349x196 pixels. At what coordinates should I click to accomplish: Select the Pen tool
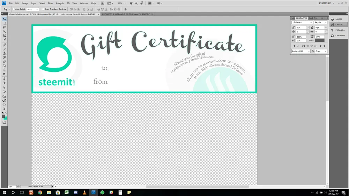[x=4, y=79]
